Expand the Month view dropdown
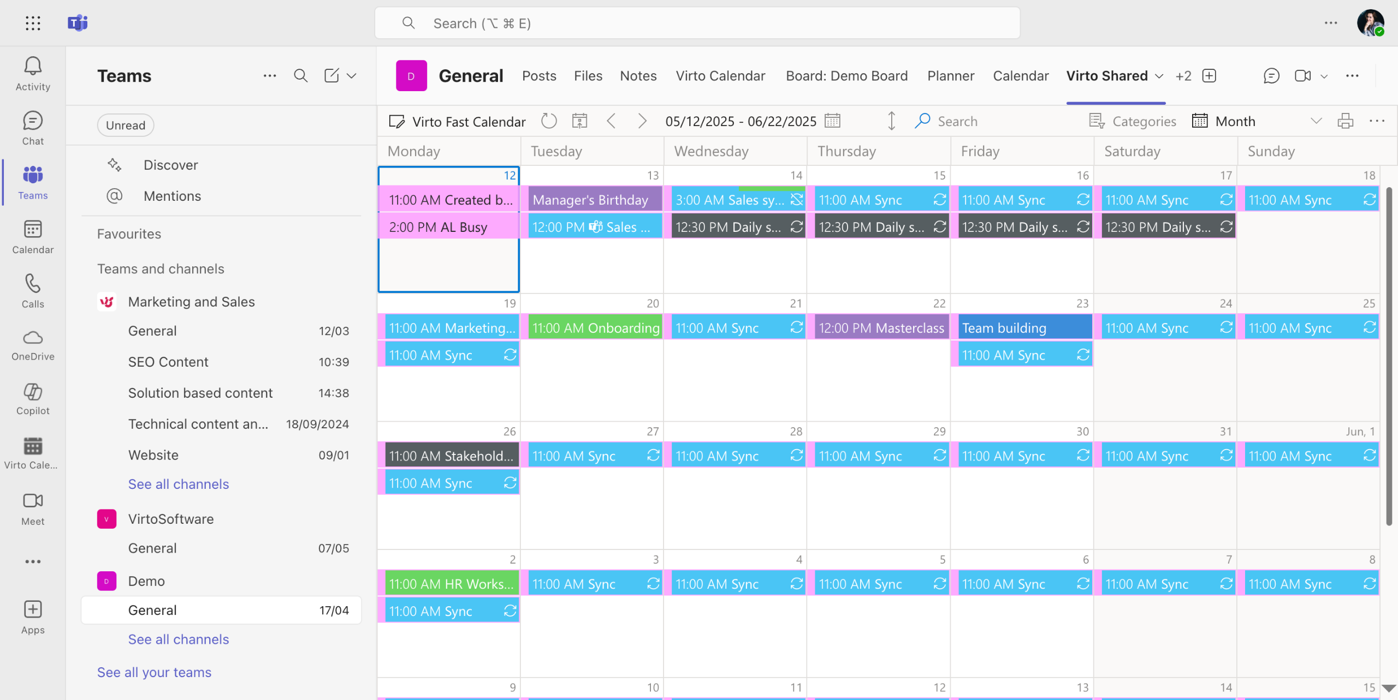1398x700 pixels. [x=1316, y=121]
